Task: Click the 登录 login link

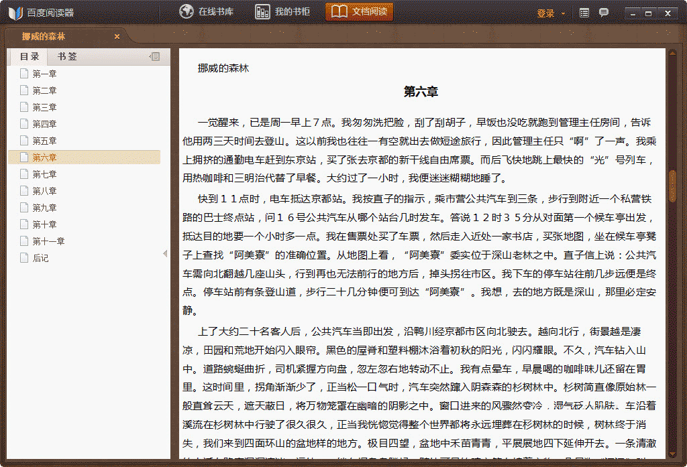Action: pos(545,13)
